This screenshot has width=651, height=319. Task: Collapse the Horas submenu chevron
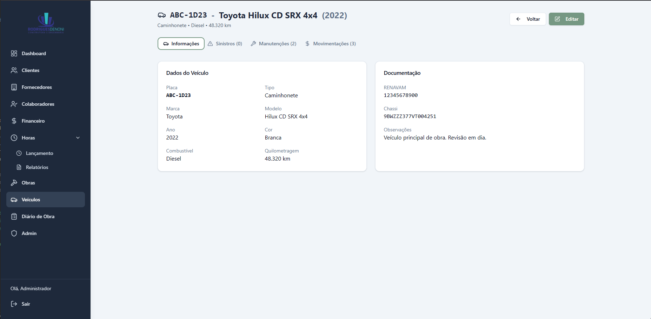[x=78, y=138]
